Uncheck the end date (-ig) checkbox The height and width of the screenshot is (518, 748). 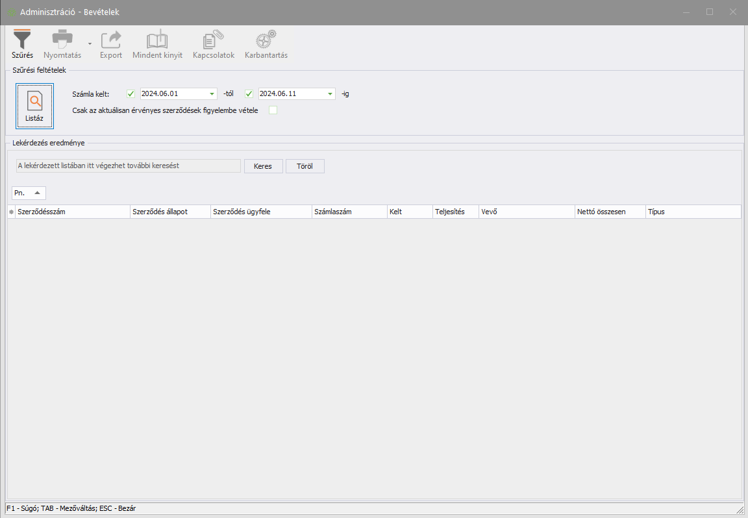[249, 93]
